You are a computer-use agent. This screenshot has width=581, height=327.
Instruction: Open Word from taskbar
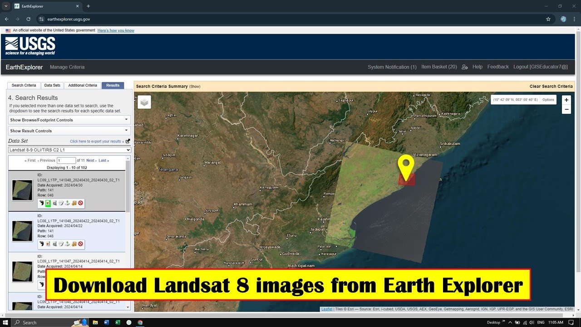coord(106,322)
